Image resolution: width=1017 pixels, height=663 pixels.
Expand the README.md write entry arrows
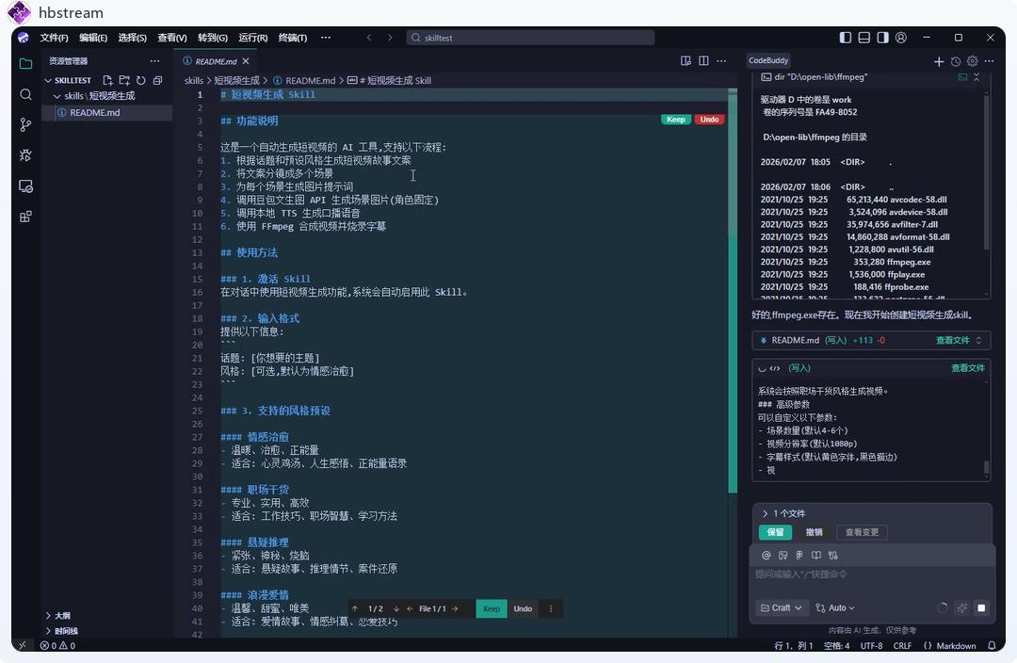[978, 340]
